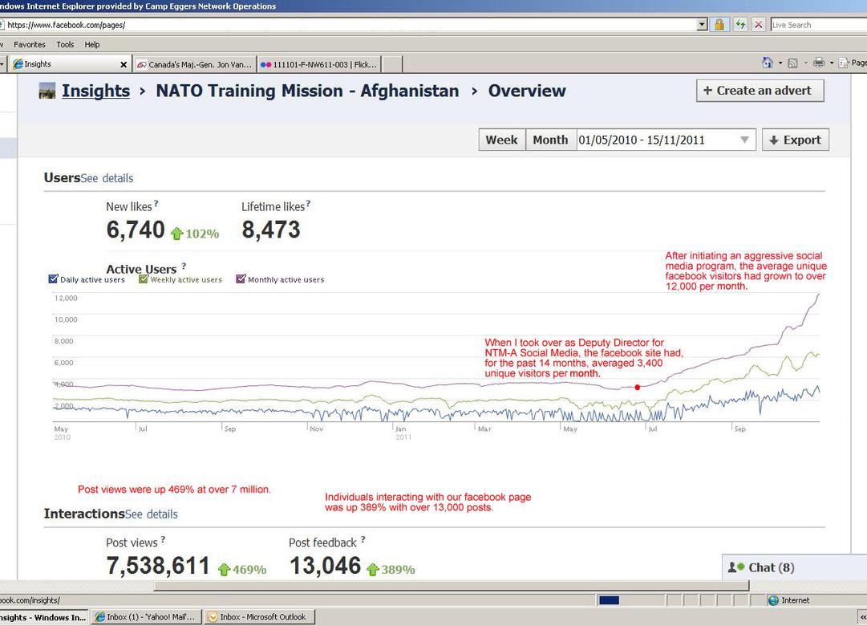Expand the date range 01/05/2010 - 15/11/2011 dropdown

(x=745, y=140)
